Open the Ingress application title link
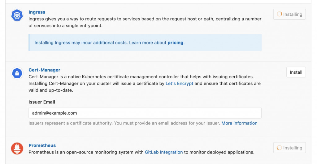317x164 pixels. click(37, 12)
